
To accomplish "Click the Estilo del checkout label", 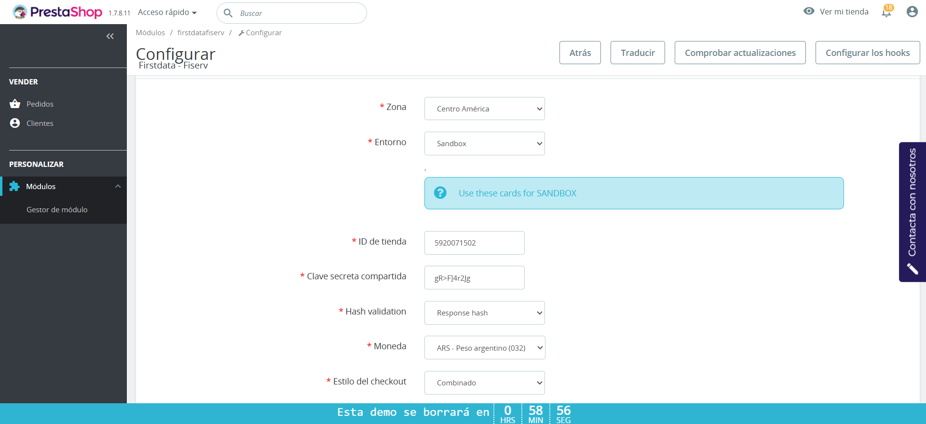I will coord(370,382).
